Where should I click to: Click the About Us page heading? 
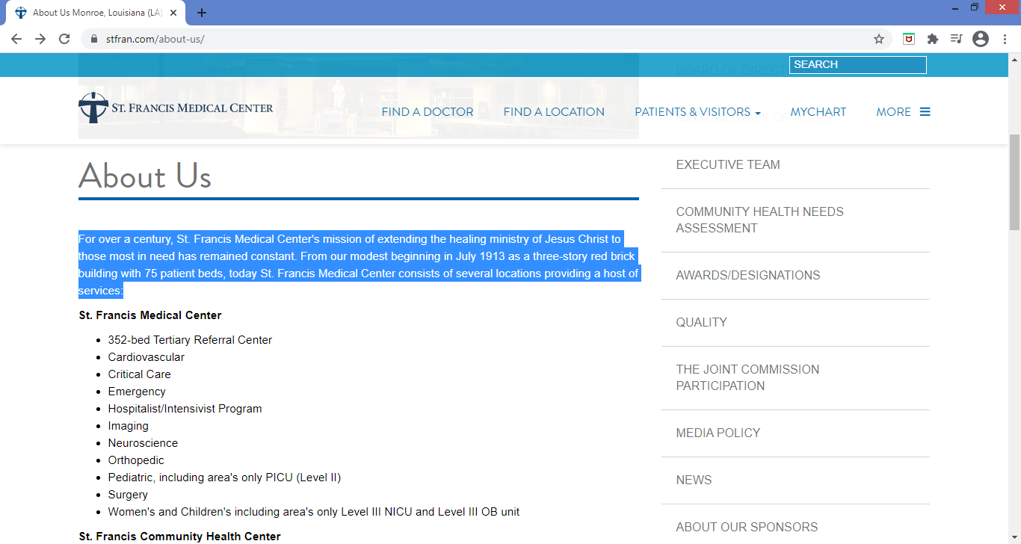click(145, 176)
